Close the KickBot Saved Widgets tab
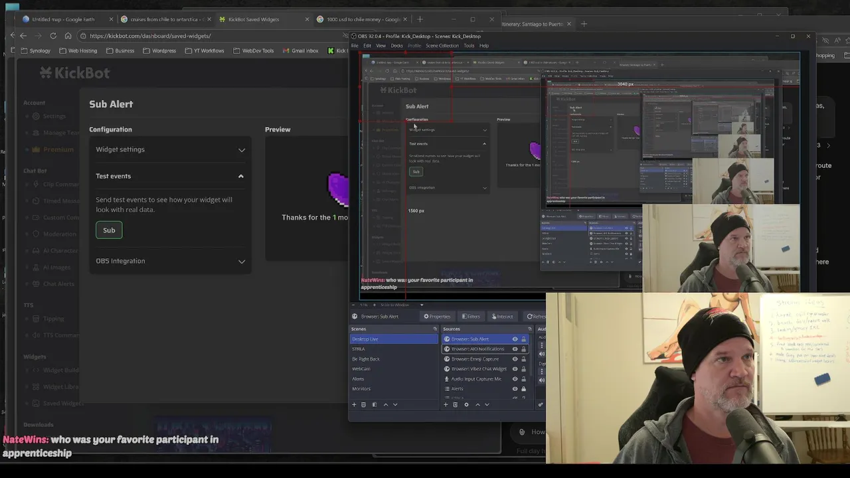The height and width of the screenshot is (478, 850). (307, 19)
